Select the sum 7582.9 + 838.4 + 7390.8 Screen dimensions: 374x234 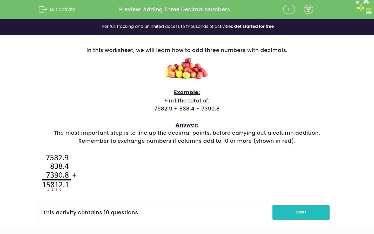click(187, 109)
